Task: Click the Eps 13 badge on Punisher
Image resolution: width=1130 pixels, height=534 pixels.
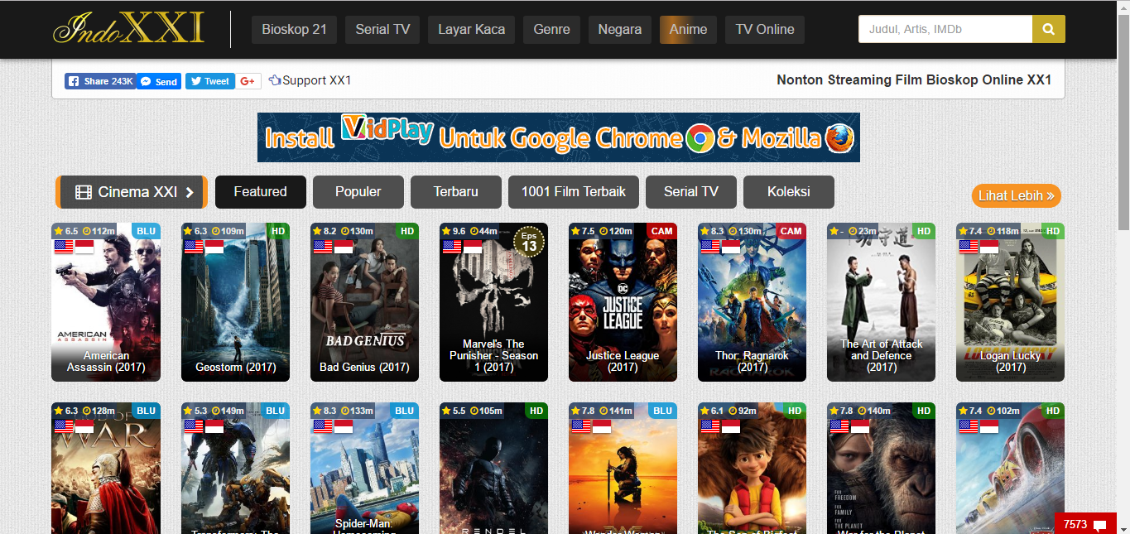Action: coord(530,241)
